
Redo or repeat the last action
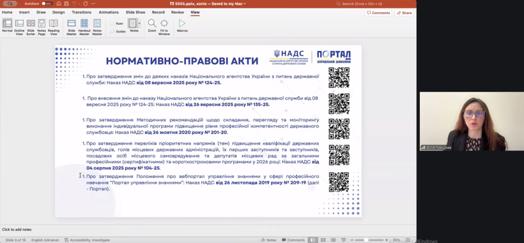[x=85, y=4]
